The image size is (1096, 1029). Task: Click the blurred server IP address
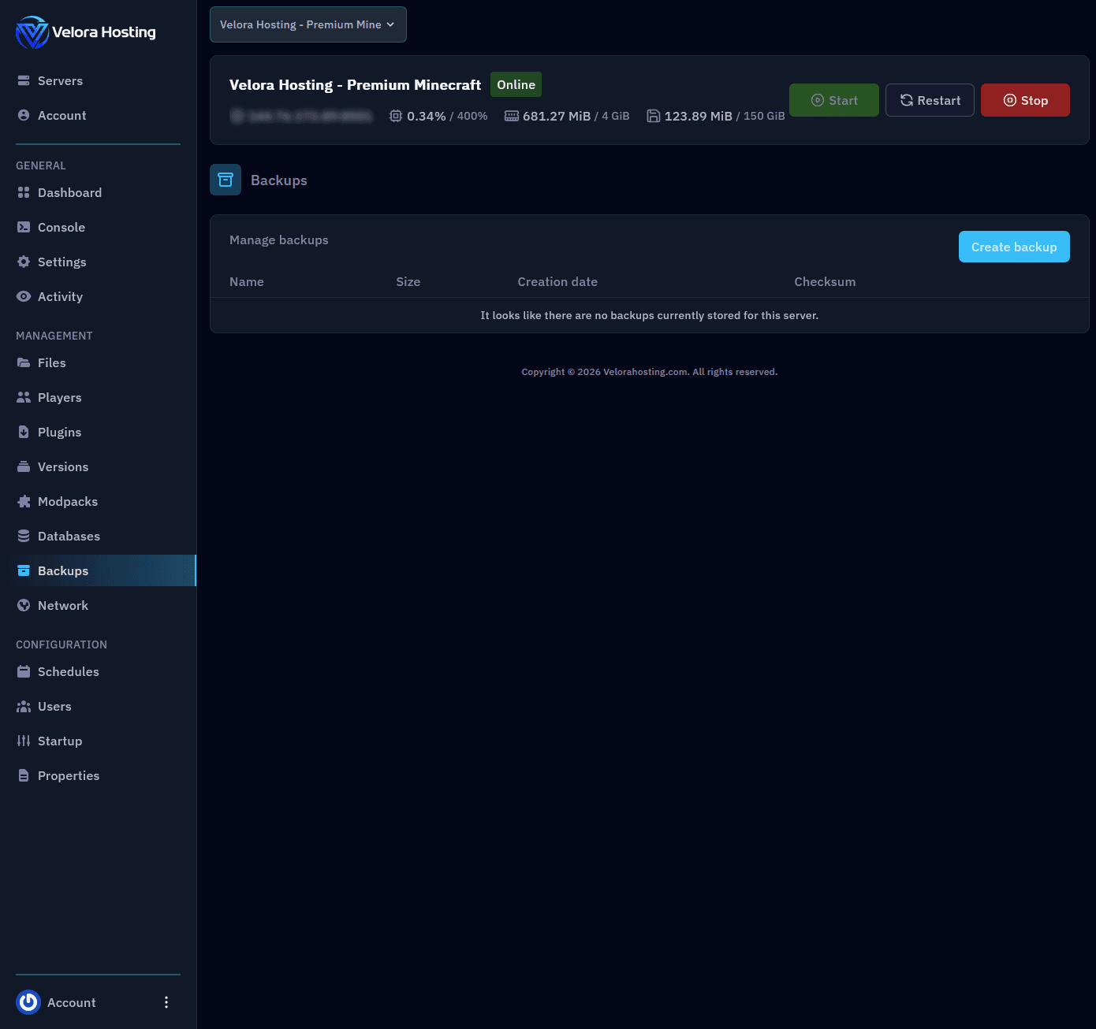click(301, 117)
